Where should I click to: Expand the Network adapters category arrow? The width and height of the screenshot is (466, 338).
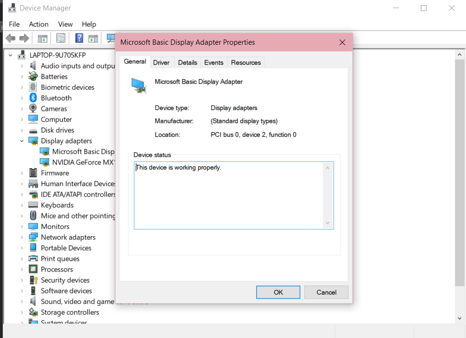(22, 237)
